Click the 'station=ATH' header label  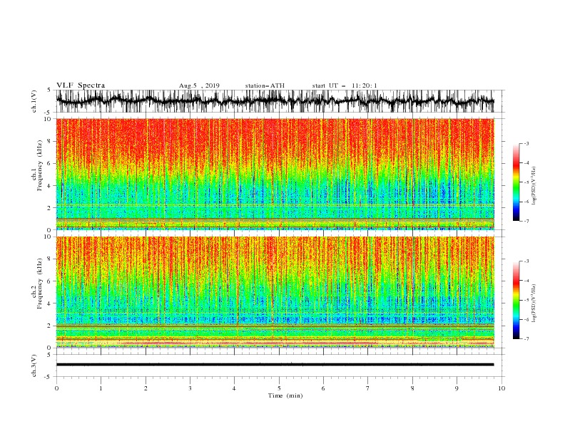click(265, 85)
